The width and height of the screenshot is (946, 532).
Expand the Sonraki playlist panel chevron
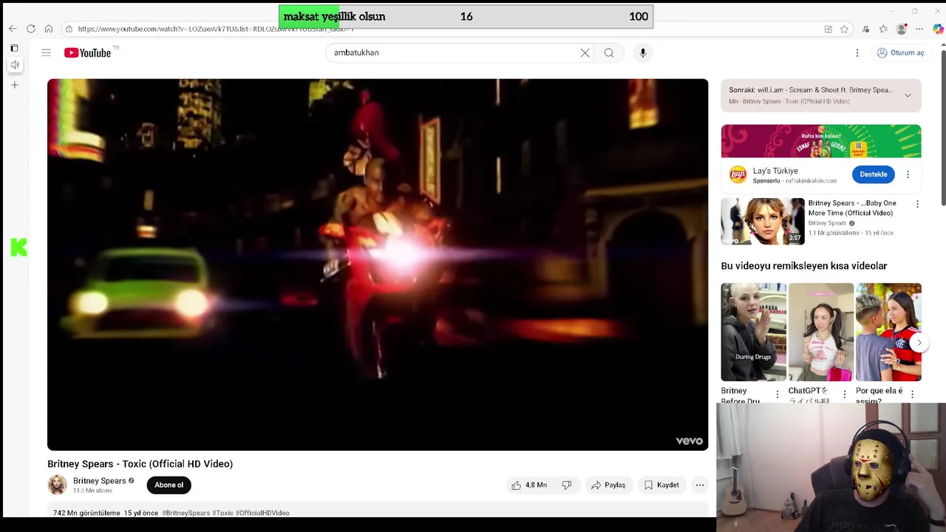tap(908, 95)
